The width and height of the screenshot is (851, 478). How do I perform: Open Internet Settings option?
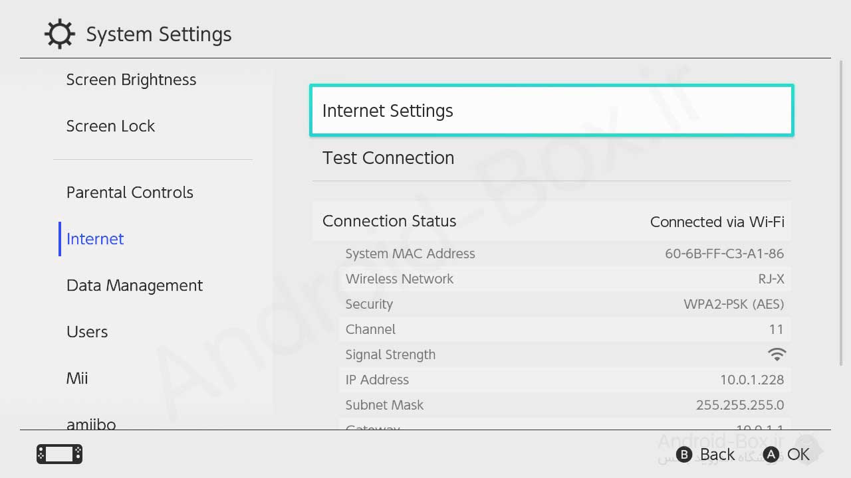click(x=551, y=111)
